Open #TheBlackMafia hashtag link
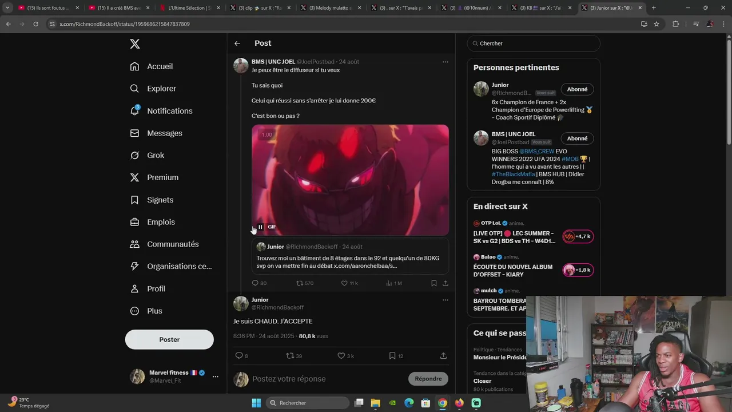The height and width of the screenshot is (412, 732). click(x=513, y=175)
